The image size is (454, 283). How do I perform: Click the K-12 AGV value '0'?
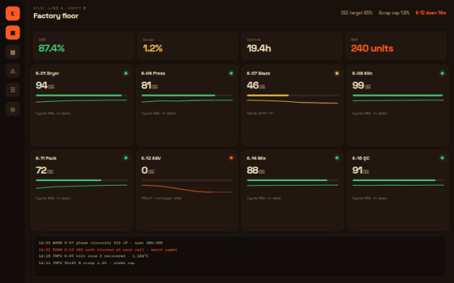(x=145, y=171)
